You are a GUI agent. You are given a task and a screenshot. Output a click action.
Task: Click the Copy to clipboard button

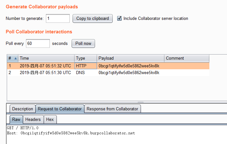coord(92,18)
